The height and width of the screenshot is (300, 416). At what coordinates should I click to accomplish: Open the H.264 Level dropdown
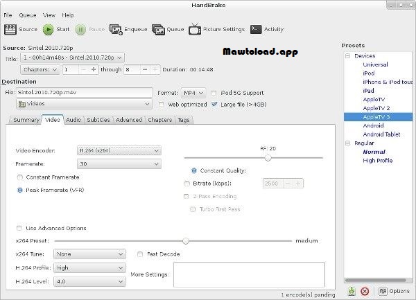pos(89,281)
